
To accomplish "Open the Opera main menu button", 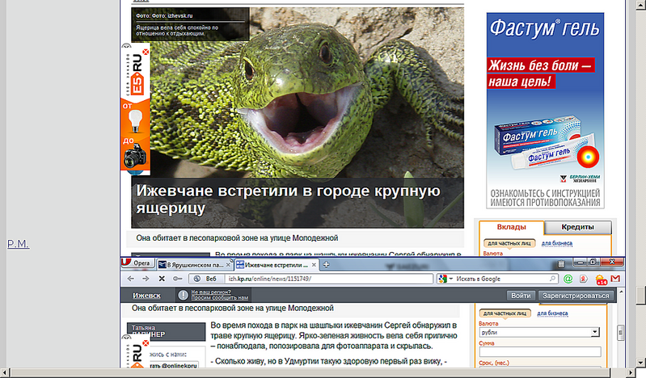I will tap(137, 263).
